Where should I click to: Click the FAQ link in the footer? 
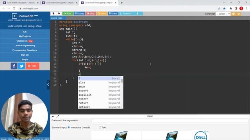10,139
